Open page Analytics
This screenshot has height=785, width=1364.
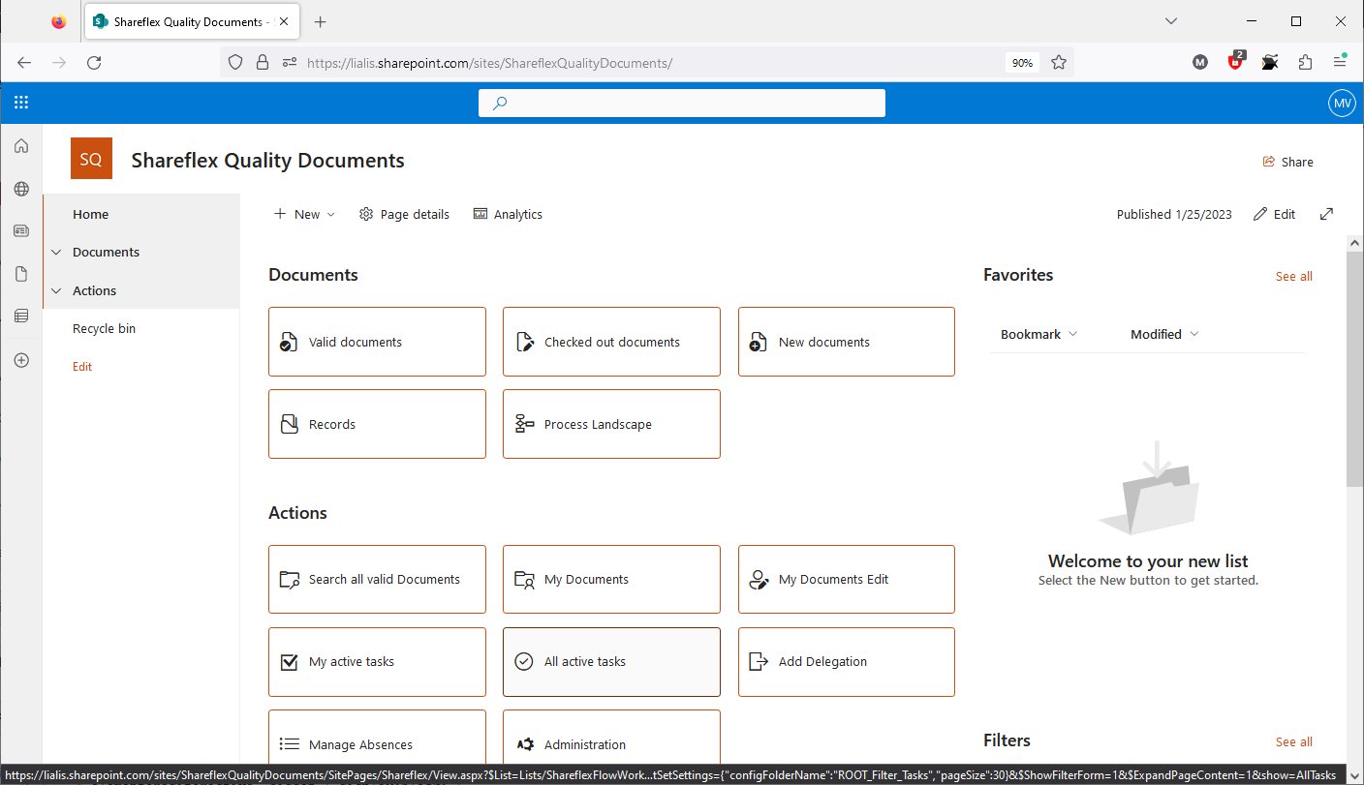coord(508,214)
